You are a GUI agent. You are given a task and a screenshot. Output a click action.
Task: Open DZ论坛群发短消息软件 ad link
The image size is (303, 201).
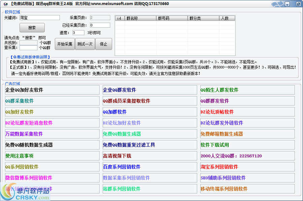(52, 123)
